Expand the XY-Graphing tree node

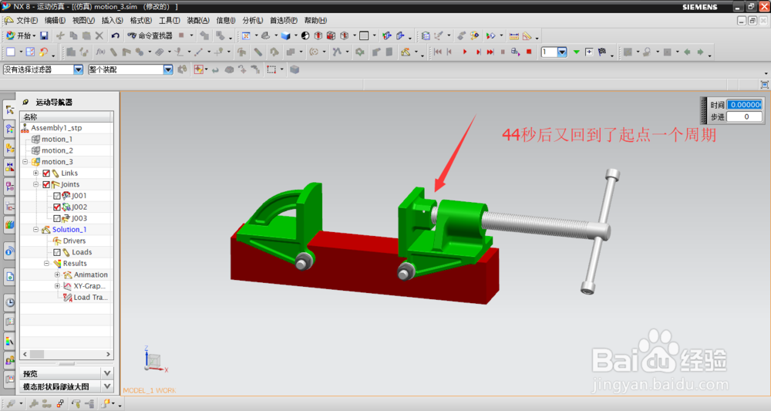[57, 286]
